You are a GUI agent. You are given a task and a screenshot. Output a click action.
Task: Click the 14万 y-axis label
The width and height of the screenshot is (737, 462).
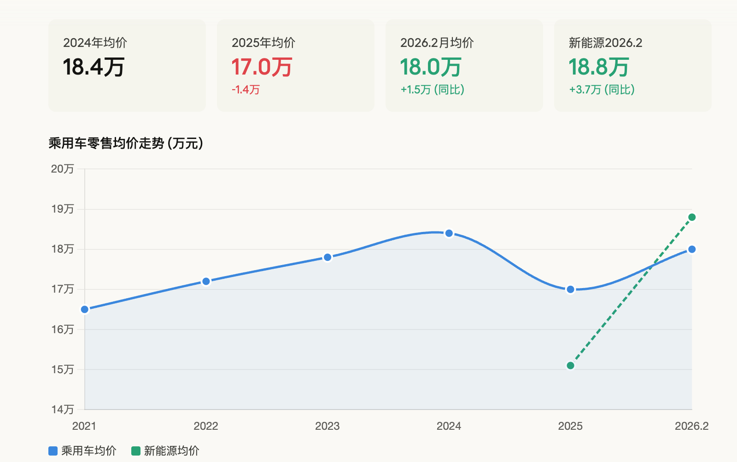[x=63, y=409]
